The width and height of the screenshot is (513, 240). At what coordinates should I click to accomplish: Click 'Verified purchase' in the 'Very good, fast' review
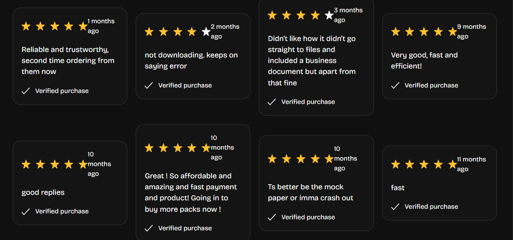(x=431, y=85)
